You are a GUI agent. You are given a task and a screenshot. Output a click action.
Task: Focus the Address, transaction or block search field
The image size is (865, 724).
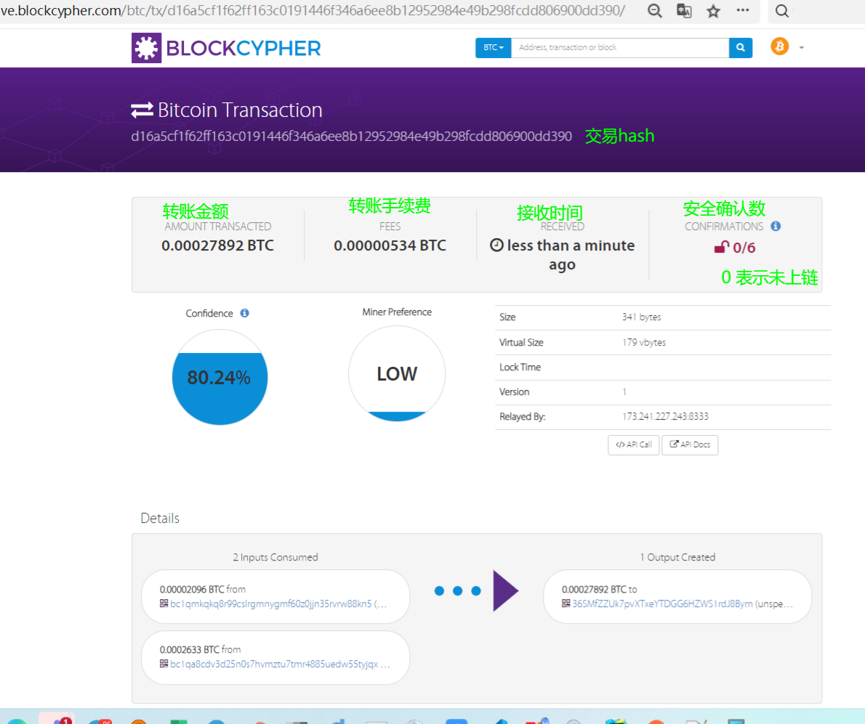pyautogui.click(x=619, y=48)
